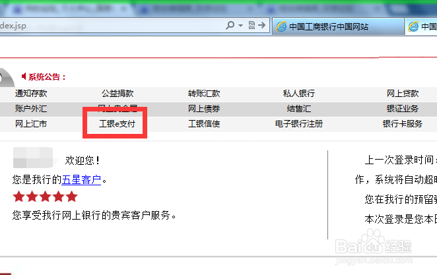Screen dimensions: 437x275
Task: Click the compatibility view icon in address bar
Action: pyautogui.click(x=252, y=25)
